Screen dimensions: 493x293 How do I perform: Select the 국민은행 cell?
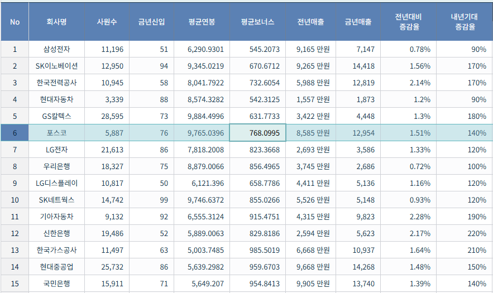(x=56, y=284)
